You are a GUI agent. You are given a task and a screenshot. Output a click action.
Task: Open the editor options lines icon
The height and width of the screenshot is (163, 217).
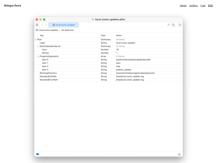tap(174, 25)
